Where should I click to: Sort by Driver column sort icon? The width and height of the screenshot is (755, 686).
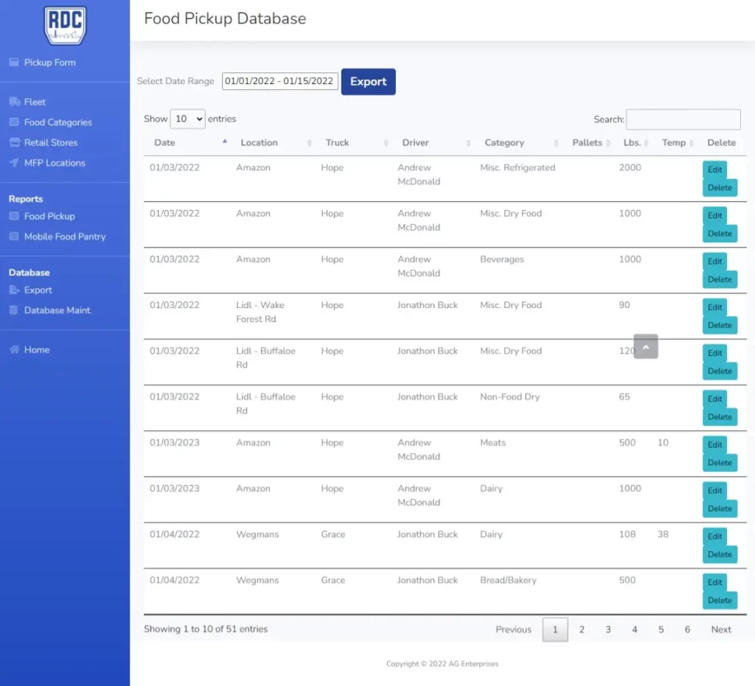tap(468, 143)
